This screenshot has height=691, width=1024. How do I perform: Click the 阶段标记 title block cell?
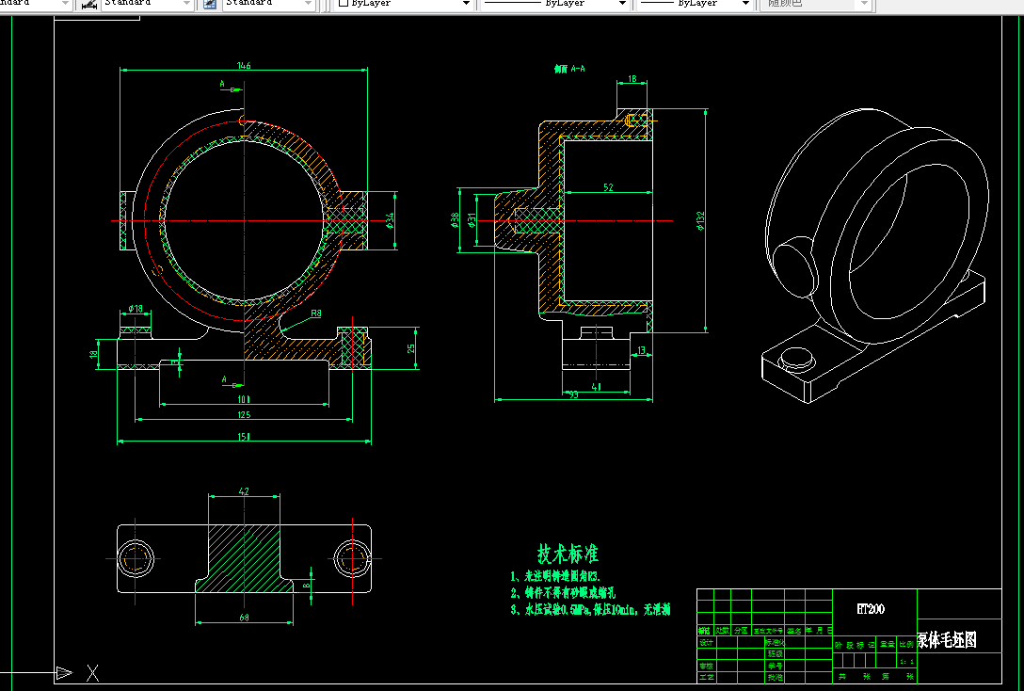pyautogui.click(x=855, y=645)
